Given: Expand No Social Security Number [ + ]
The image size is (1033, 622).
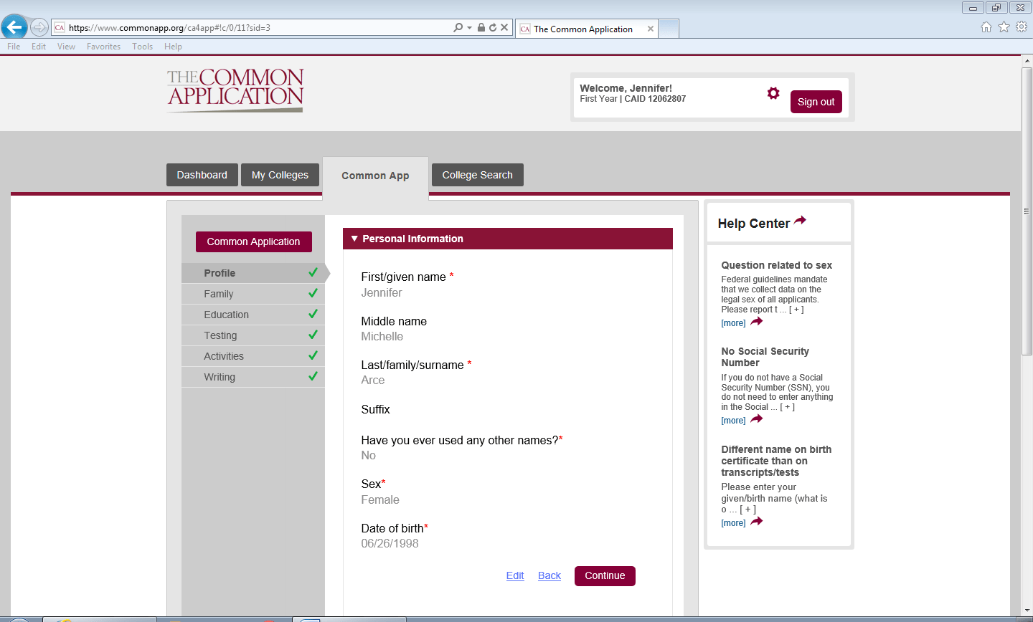Looking at the screenshot, I should click(x=787, y=407).
